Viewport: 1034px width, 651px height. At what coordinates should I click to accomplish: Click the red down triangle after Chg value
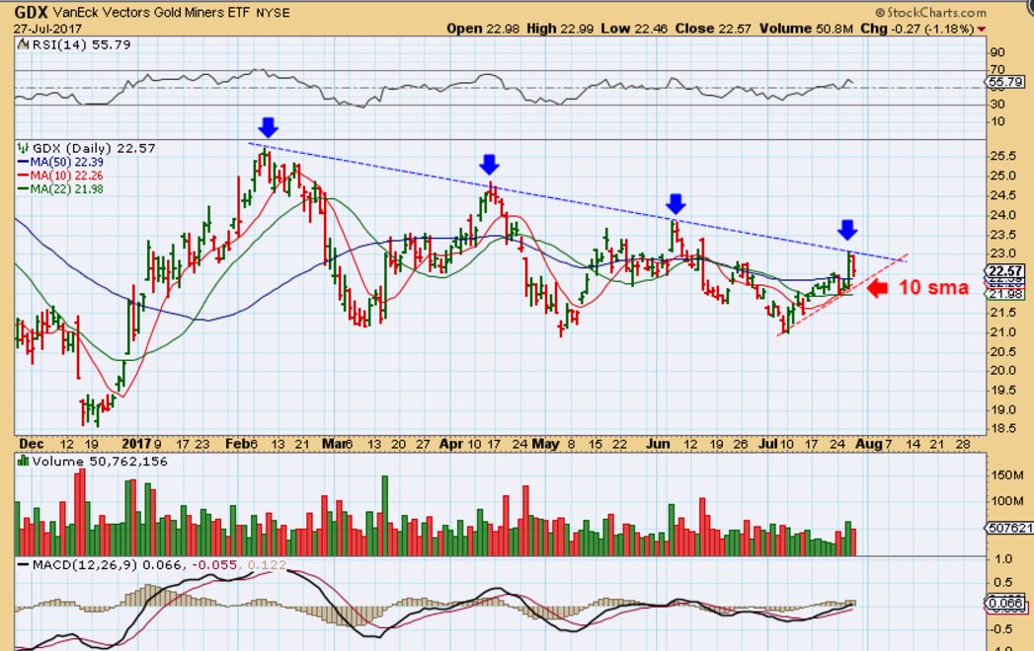point(982,29)
